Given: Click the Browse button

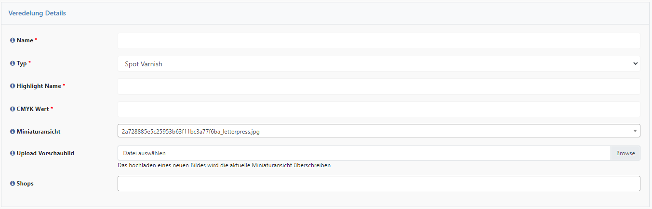Looking at the screenshot, I should click(625, 153).
